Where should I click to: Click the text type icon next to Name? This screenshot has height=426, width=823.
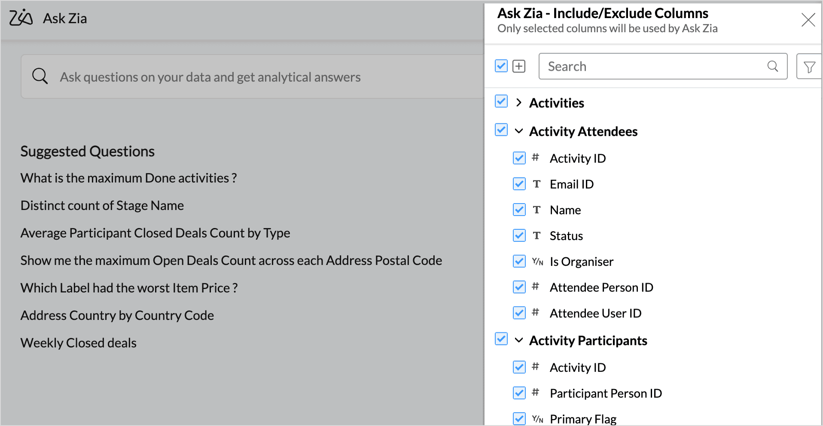pyautogui.click(x=536, y=210)
